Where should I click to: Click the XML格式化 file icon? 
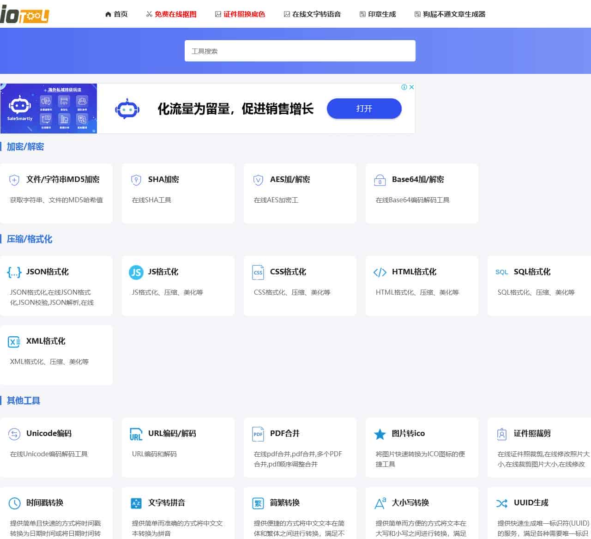(x=14, y=341)
